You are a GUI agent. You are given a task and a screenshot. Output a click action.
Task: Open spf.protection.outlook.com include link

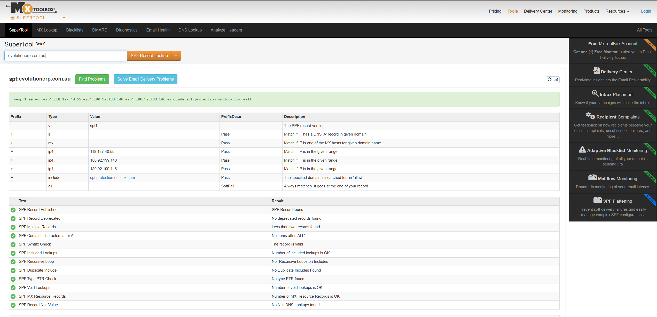(112, 178)
